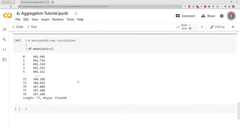Select output value 402.716
This screenshot has width=240, height=135.
tap(39, 60)
